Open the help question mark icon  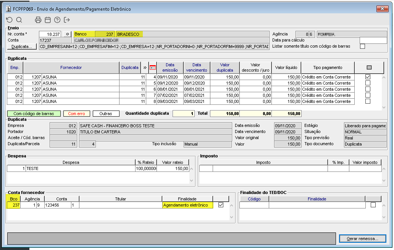(57, 20)
